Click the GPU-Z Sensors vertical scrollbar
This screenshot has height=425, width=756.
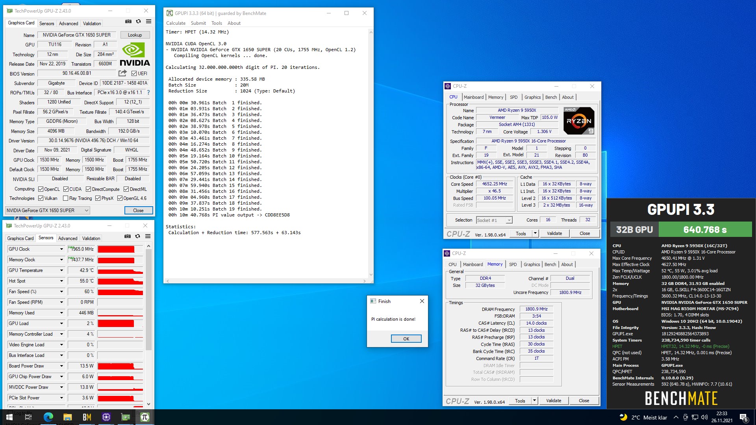148,299
